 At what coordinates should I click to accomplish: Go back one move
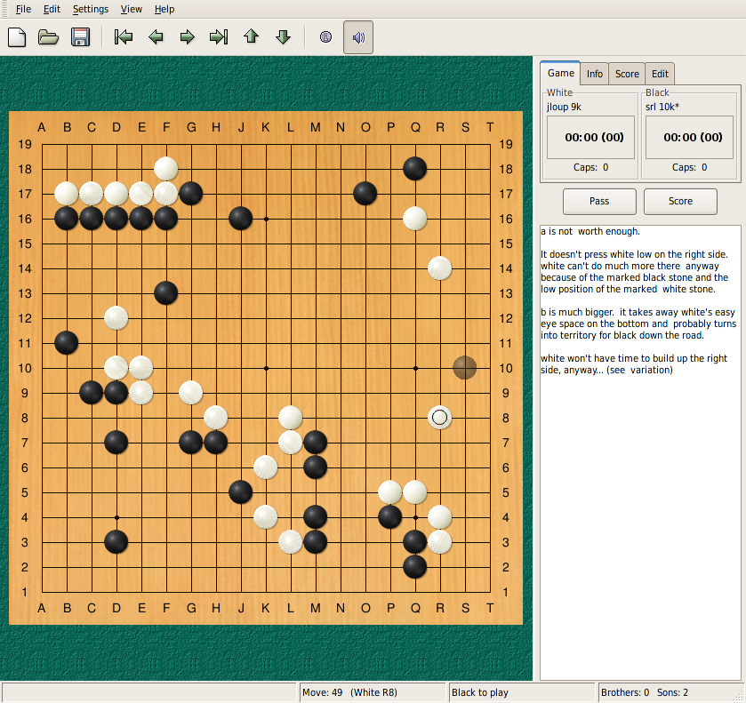pos(156,37)
